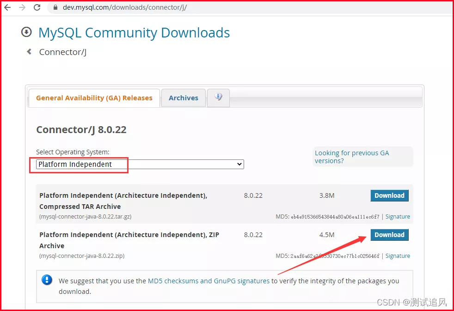Click the download circle icon beside heading
Image resolution: width=454 pixels, height=311 pixels.
pos(26,32)
